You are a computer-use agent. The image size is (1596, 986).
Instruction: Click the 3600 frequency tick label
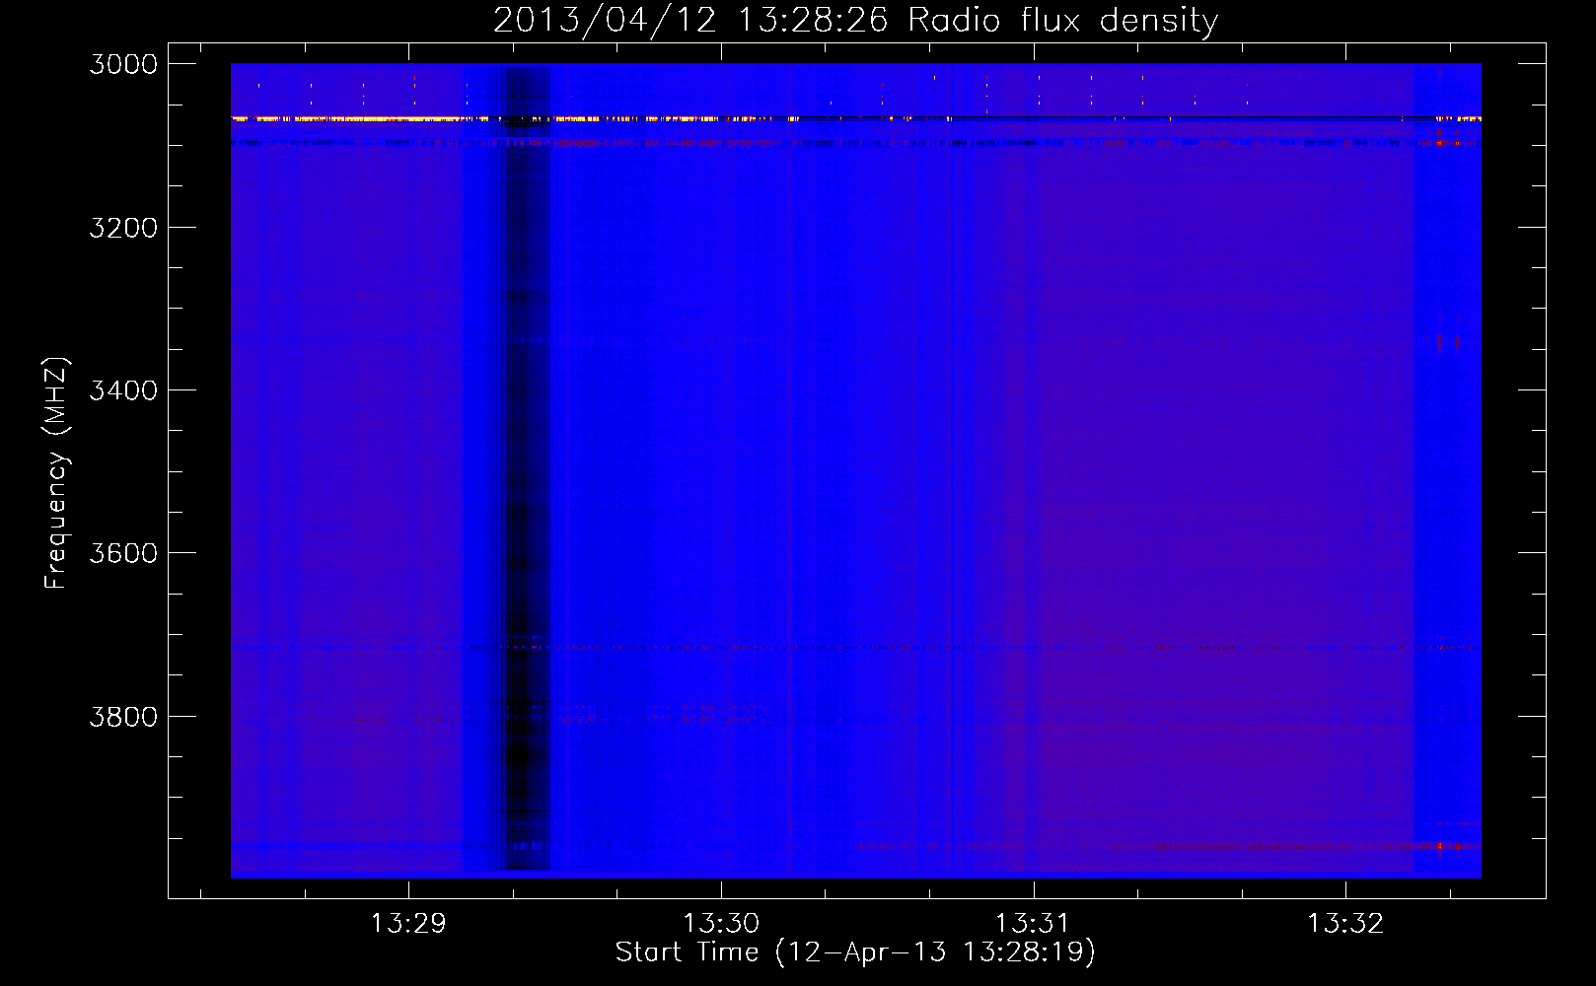(123, 553)
